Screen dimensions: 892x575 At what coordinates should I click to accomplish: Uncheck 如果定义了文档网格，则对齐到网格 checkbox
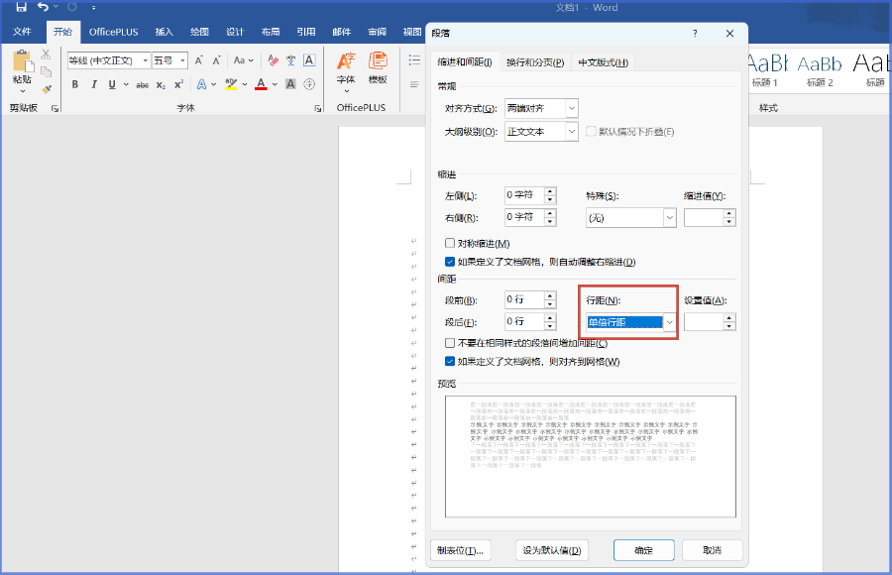[450, 362]
